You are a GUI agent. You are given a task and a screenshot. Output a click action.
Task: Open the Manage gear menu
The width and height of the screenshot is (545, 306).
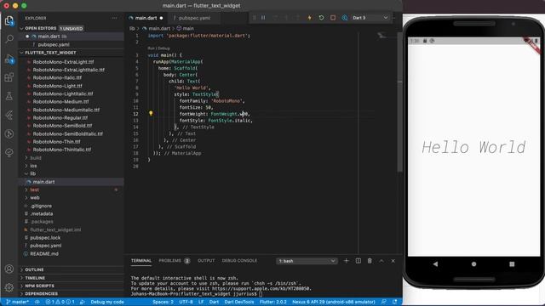[9, 287]
